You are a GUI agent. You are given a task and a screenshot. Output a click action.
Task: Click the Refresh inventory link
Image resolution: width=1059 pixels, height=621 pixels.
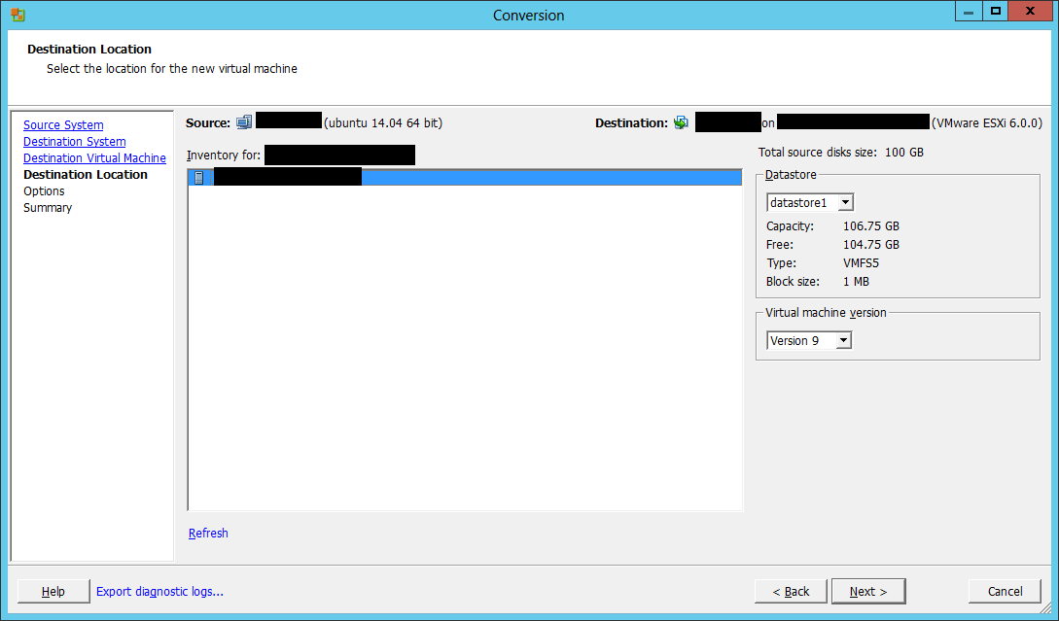point(208,534)
